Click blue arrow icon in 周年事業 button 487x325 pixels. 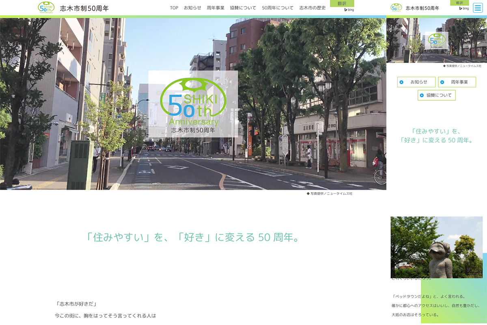pyautogui.click(x=442, y=82)
